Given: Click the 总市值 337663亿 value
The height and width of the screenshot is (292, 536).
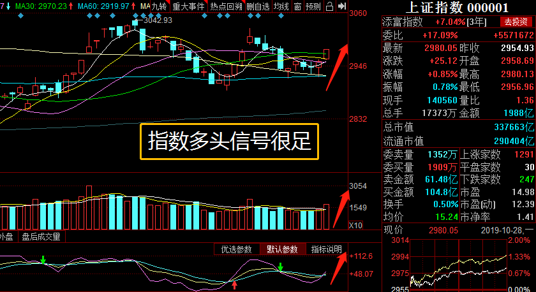Looking at the screenshot, I should [514, 128].
